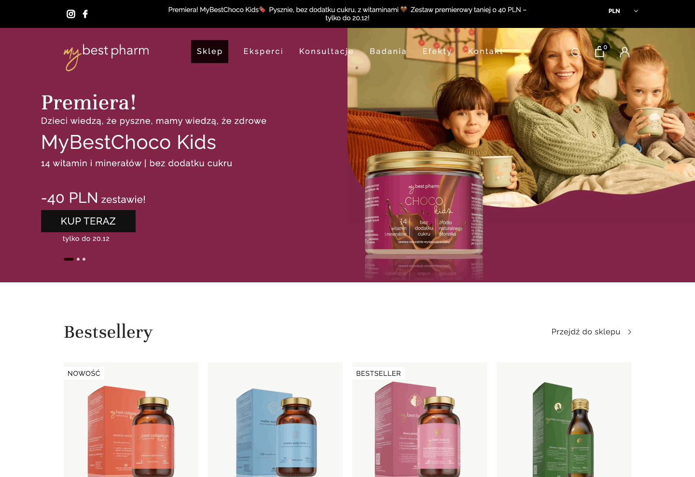Open the user account icon

pyautogui.click(x=625, y=52)
